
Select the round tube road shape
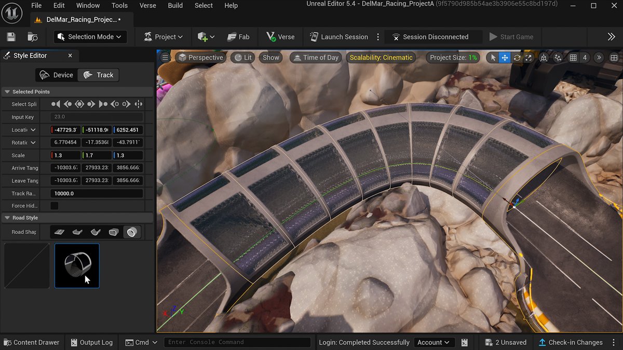[132, 232]
